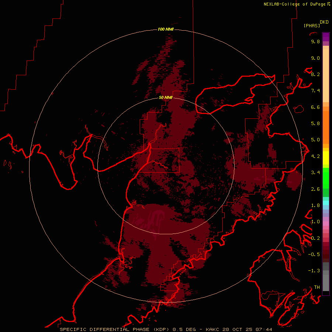This screenshot has width=332, height=332.
Task: Select the 6.6 value on the color scale
Action: click(x=315, y=107)
